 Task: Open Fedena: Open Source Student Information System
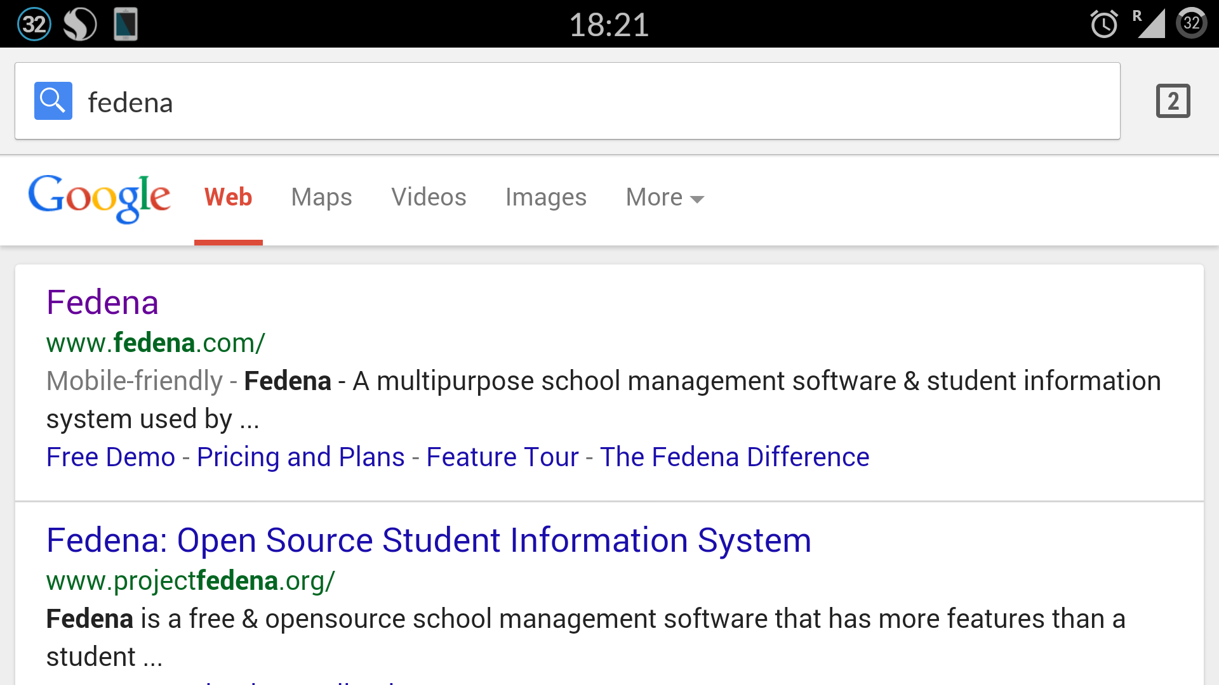tap(429, 540)
